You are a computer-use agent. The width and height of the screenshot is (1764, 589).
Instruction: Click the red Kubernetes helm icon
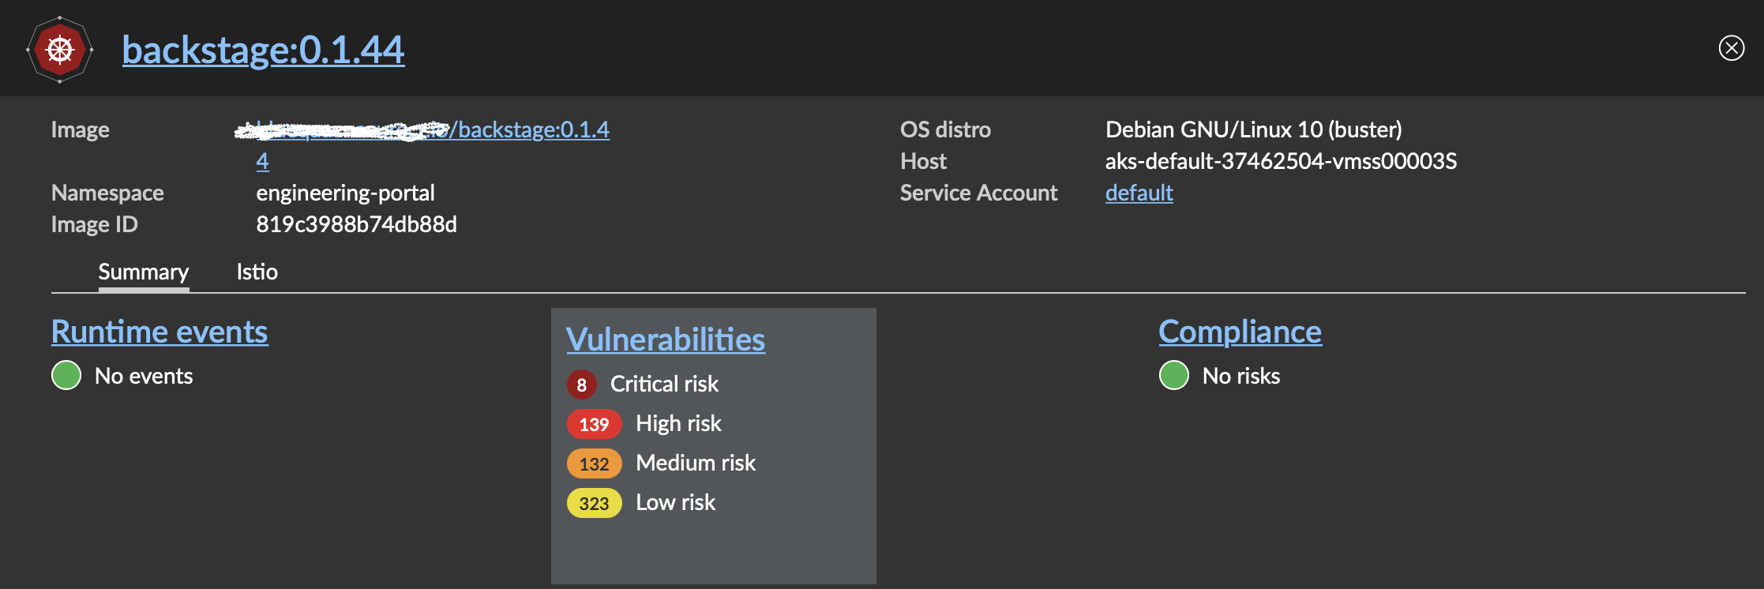60,50
